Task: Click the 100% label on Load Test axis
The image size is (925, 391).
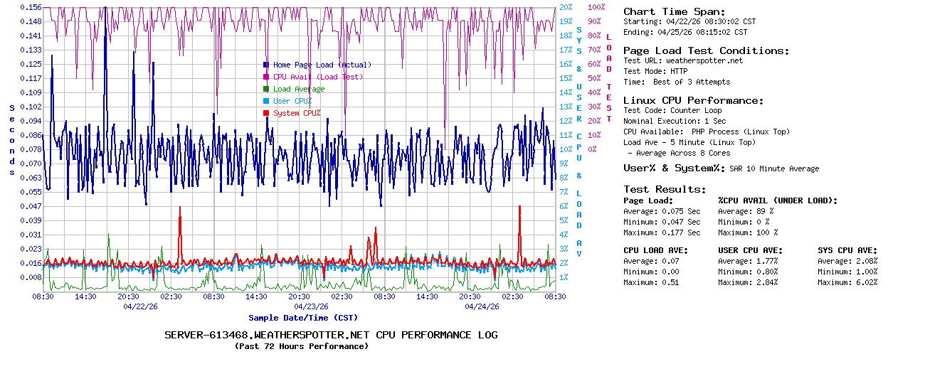Action: coord(596,6)
